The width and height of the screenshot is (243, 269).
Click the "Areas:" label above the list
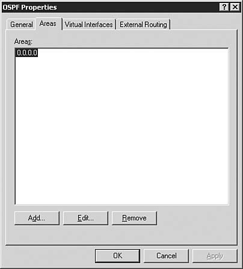coord(23,41)
